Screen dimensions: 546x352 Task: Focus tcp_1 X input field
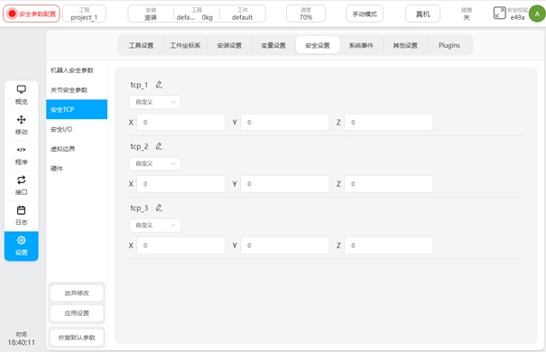pos(181,122)
